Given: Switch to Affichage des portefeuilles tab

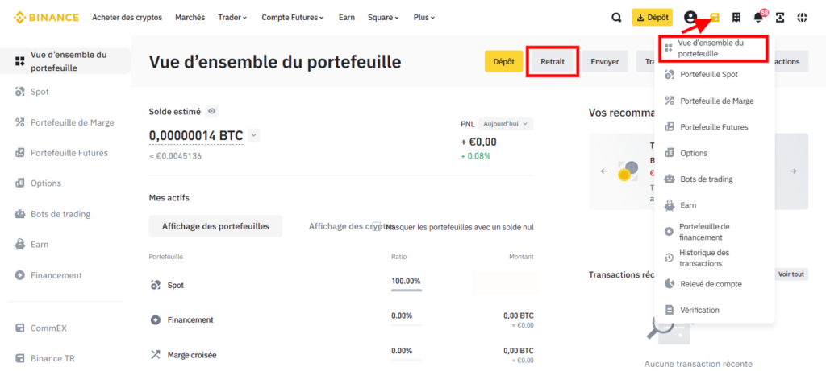Looking at the screenshot, I should point(215,226).
